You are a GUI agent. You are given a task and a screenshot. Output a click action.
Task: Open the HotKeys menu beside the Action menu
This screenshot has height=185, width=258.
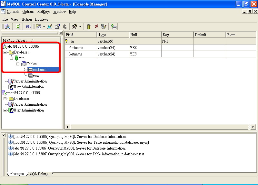pyautogui.click(x=42, y=19)
